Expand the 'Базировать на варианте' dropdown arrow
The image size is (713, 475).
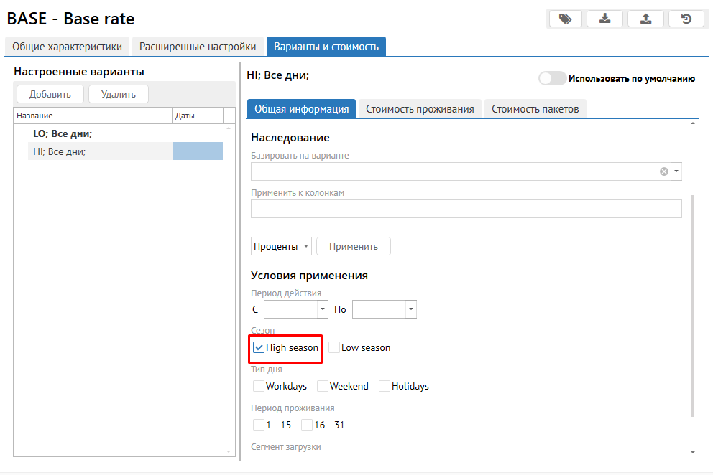tap(676, 171)
